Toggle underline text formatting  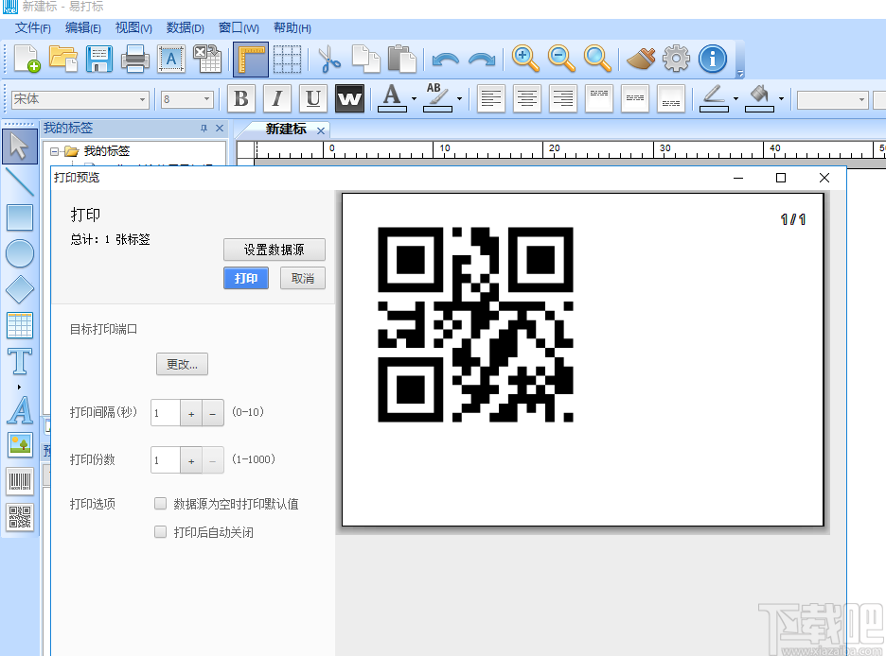click(x=313, y=98)
